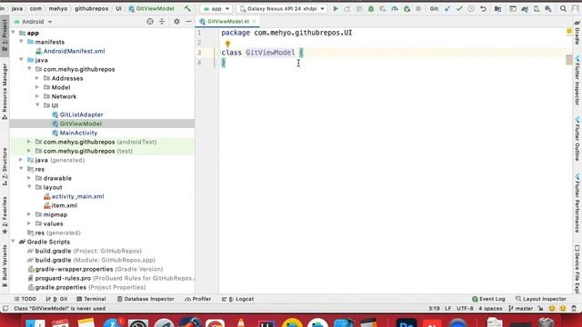The height and width of the screenshot is (327, 582).
Task: Switch to the GitViewModel.kt editor tab
Action: [x=227, y=22]
